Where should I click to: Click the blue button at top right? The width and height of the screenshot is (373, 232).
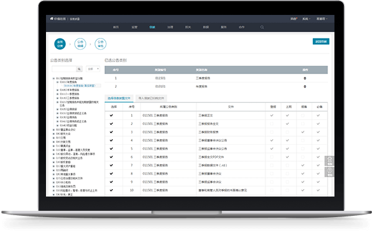click(321, 42)
